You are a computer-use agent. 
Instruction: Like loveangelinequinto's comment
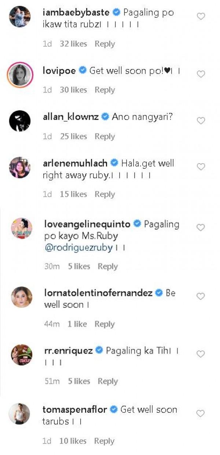pyautogui.click(x=201, y=228)
